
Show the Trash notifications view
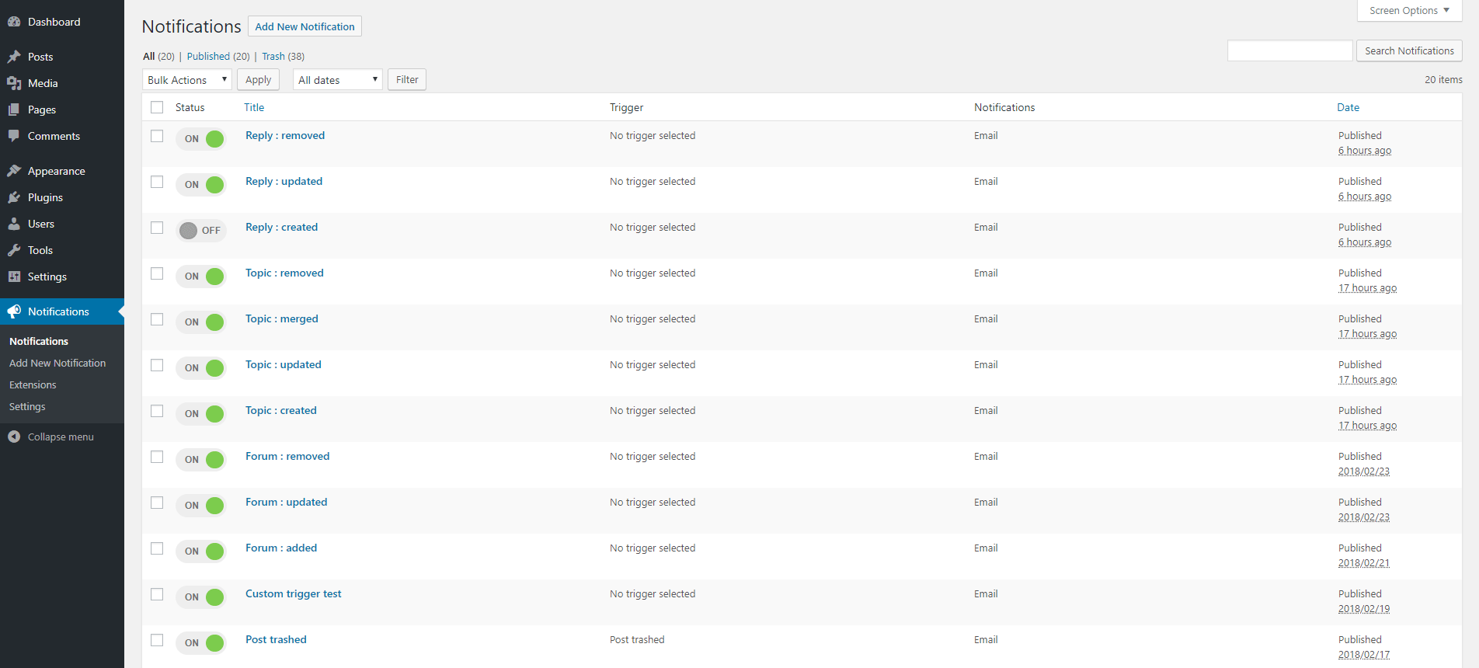273,56
